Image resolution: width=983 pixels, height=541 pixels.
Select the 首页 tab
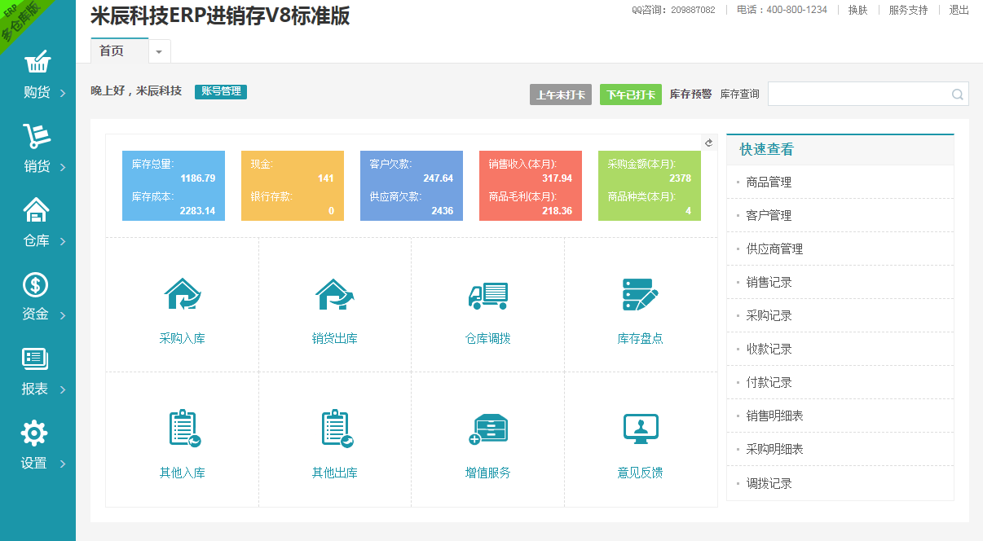119,51
